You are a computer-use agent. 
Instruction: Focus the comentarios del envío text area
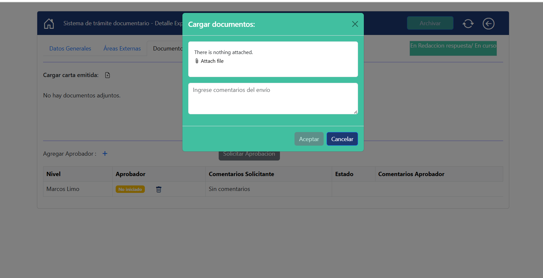pos(273,98)
